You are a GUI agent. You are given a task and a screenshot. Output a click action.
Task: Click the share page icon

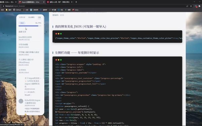(187, 6)
